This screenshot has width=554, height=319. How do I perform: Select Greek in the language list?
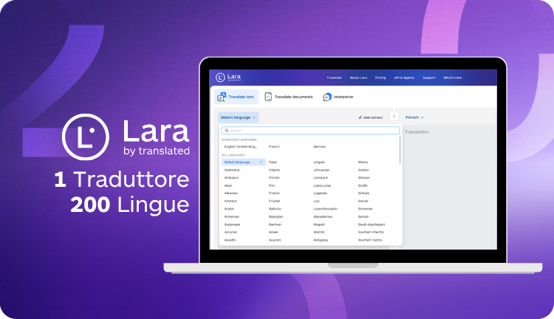click(x=273, y=232)
